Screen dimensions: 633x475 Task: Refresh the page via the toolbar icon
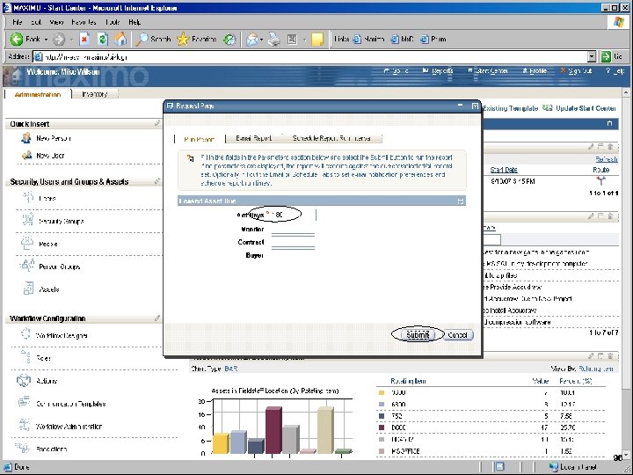click(x=103, y=40)
